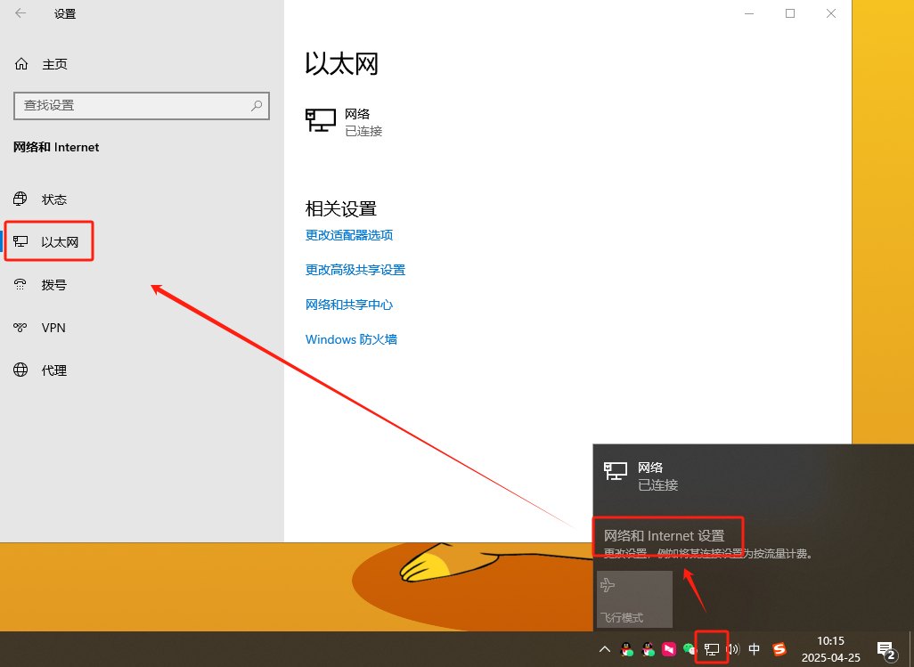This screenshot has width=914, height=667.
Task: Click the 查找设置 search box
Action: (x=142, y=105)
